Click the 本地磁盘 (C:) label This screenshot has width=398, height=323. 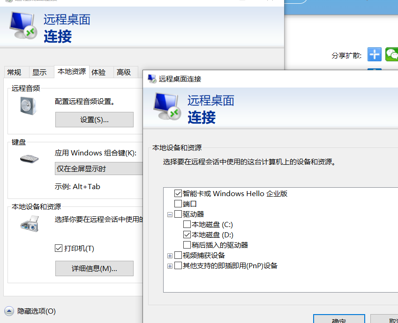coord(212,224)
